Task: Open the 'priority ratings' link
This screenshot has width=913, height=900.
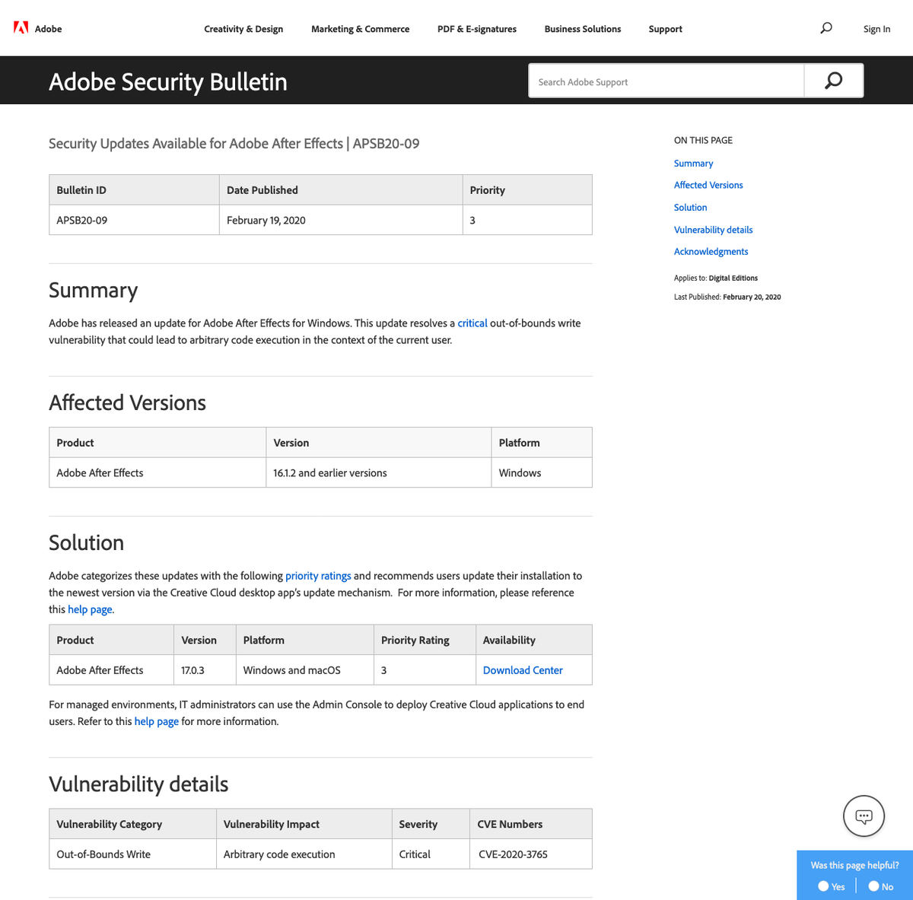Action: (318, 576)
